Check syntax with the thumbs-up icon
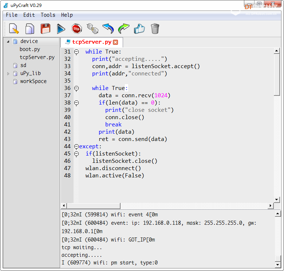This screenshot has height=271, width=284. pyautogui.click(x=139, y=29)
